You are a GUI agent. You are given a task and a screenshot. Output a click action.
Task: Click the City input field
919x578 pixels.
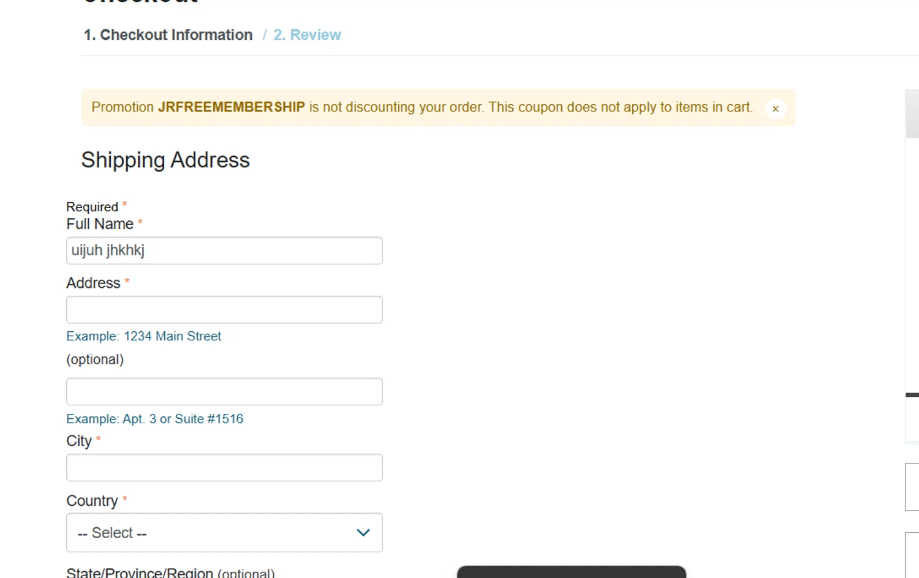pyautogui.click(x=224, y=467)
